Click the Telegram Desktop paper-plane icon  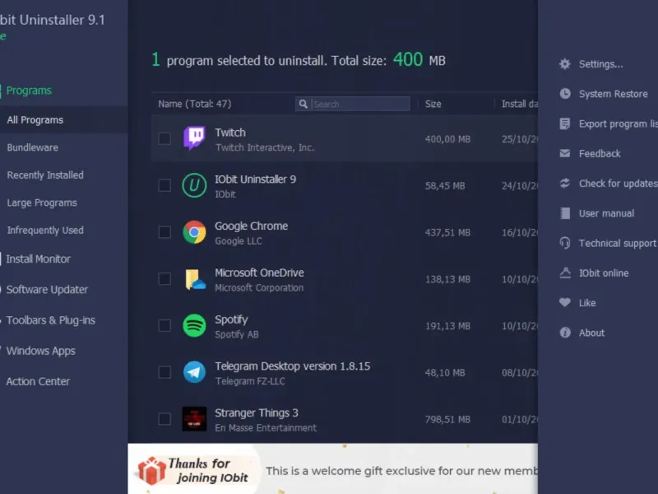tap(194, 372)
